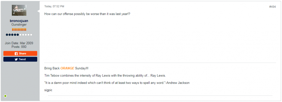The width and height of the screenshot is (282, 102).
Task: Click the Facebook icon on Share button
Action: [16, 54]
